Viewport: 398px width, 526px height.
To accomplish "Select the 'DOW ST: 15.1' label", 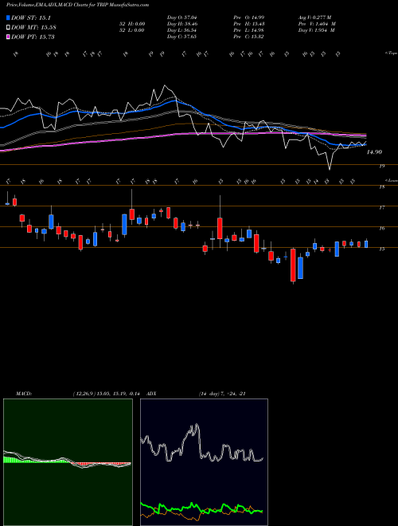I will pyautogui.click(x=31, y=18).
